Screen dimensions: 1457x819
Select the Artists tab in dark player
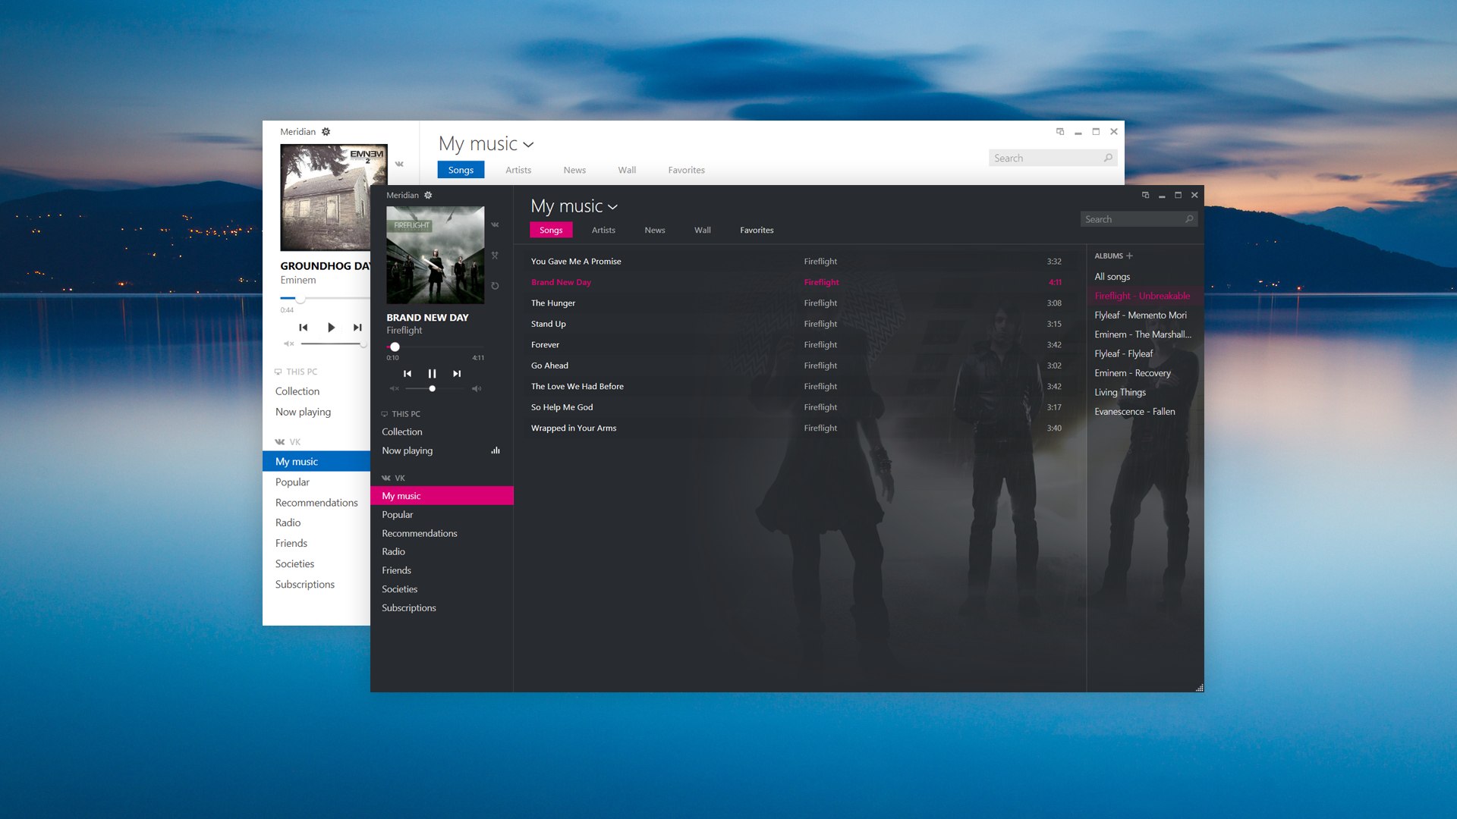tap(603, 230)
